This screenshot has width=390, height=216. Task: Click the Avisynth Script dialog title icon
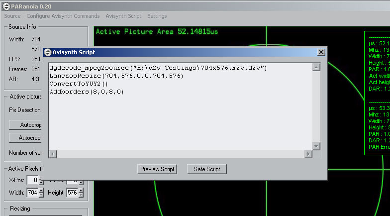(47, 52)
